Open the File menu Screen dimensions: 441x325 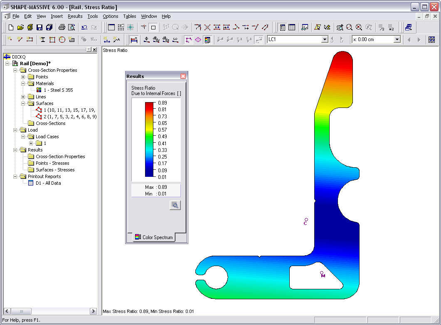coord(16,16)
